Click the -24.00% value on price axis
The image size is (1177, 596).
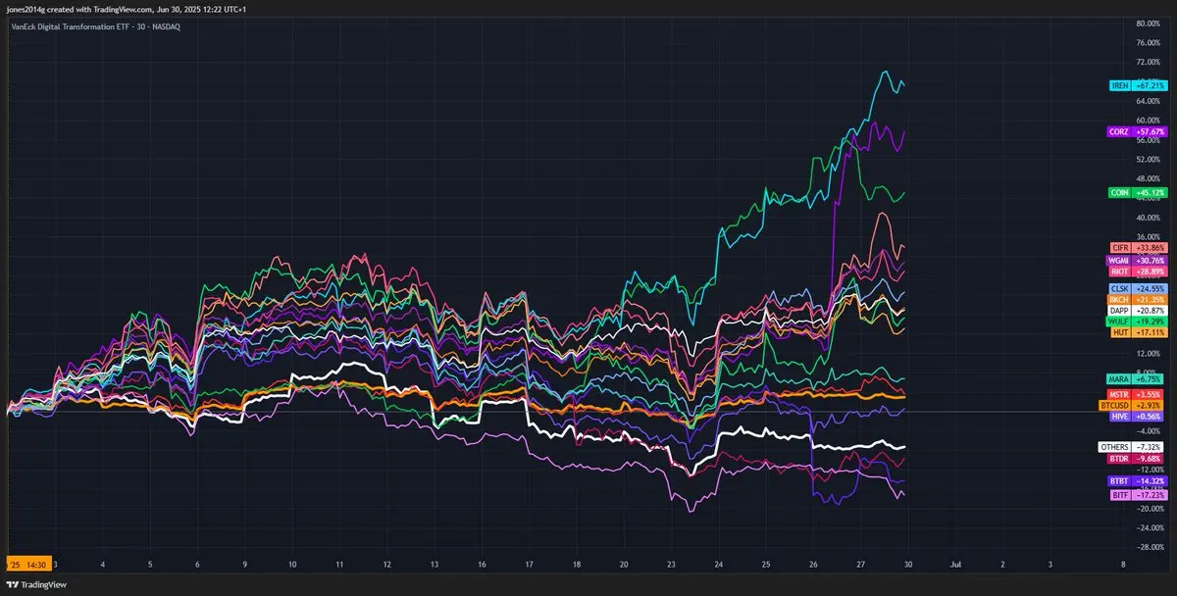point(1151,527)
